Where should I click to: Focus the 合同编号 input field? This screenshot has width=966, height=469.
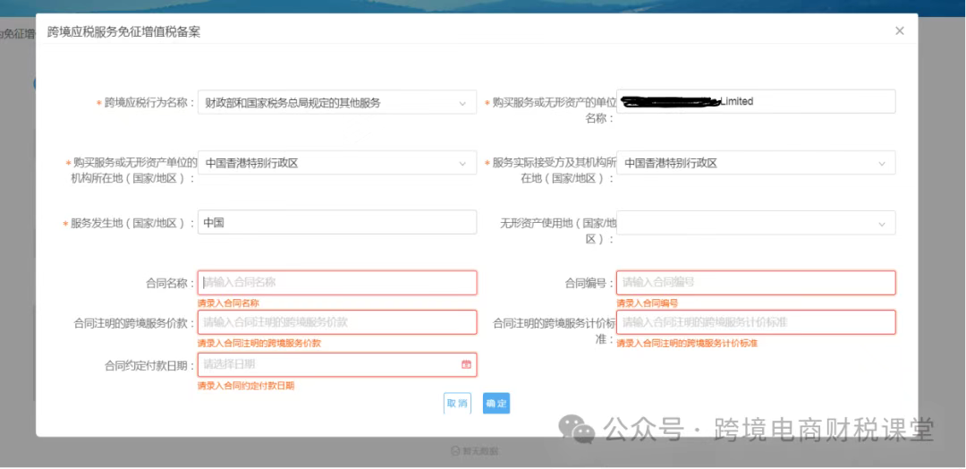click(x=756, y=283)
